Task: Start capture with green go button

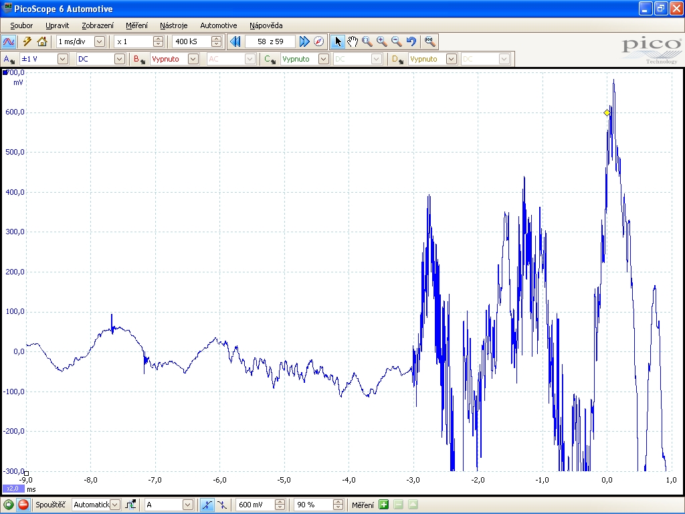Action: click(x=9, y=505)
